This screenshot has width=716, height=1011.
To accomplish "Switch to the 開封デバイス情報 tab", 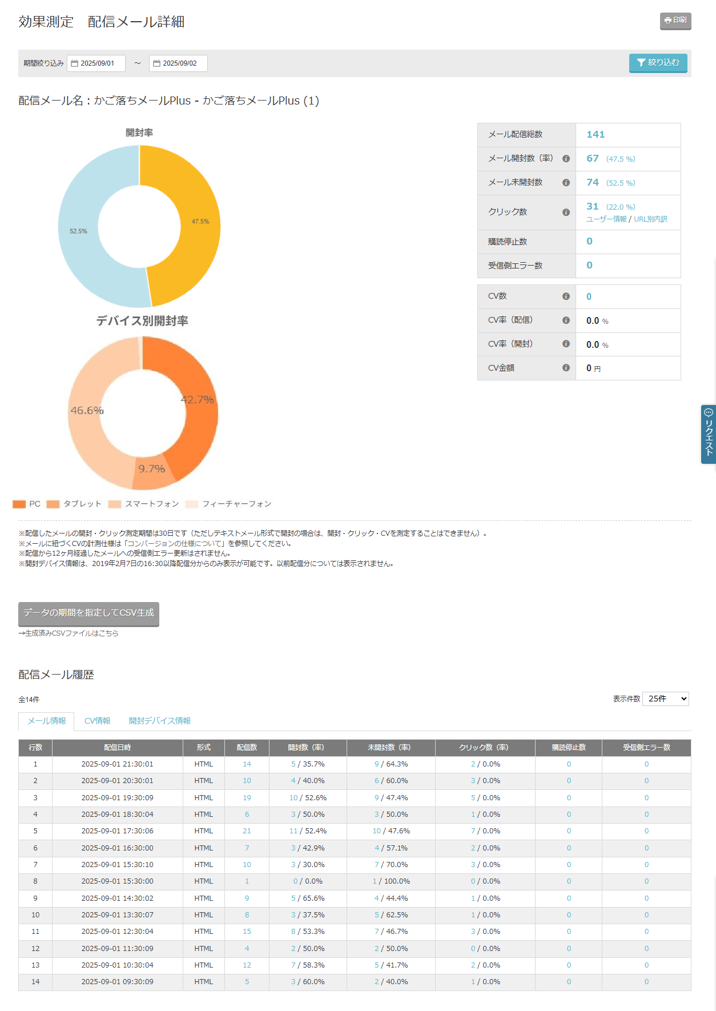I will tap(160, 721).
